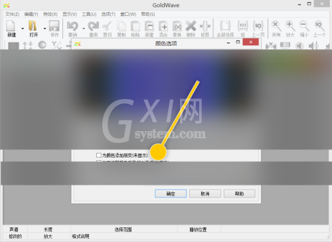This screenshot has height=242, width=332.
Task: Minimize the 颜色选项 dialog window
Action: point(228,43)
